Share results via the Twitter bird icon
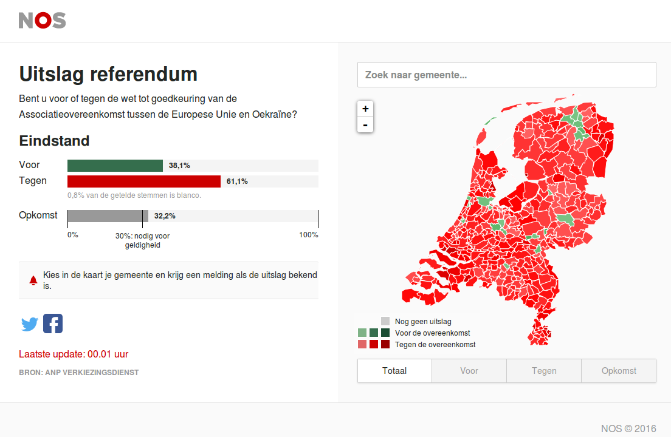The image size is (671, 437). pos(30,324)
